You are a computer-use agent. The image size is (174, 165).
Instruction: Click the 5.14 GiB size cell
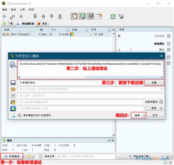click(x=64, y=35)
